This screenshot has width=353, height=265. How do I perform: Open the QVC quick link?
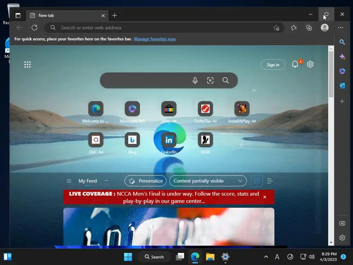[x=96, y=143]
